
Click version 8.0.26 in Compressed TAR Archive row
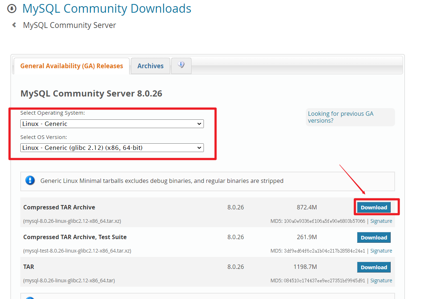236,208
